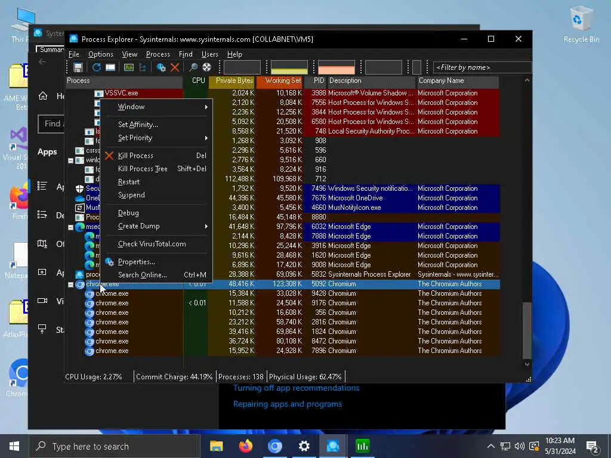This screenshot has height=458, width=611.
Task: Toggle the lower pane toolbar icon
Action: [110, 67]
